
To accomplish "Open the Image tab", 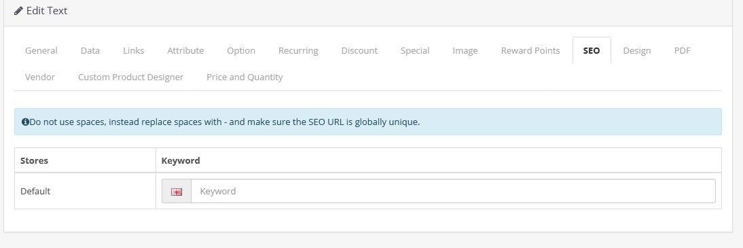I will pyautogui.click(x=465, y=50).
